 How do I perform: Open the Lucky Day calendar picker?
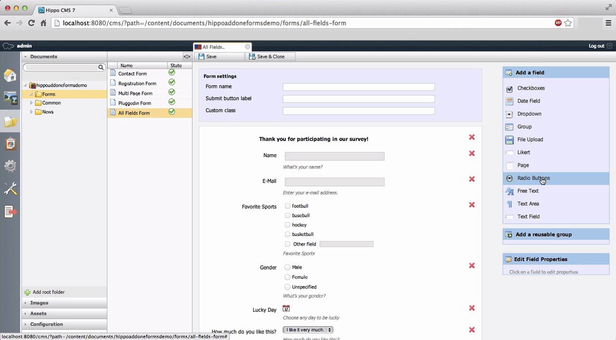click(x=286, y=309)
